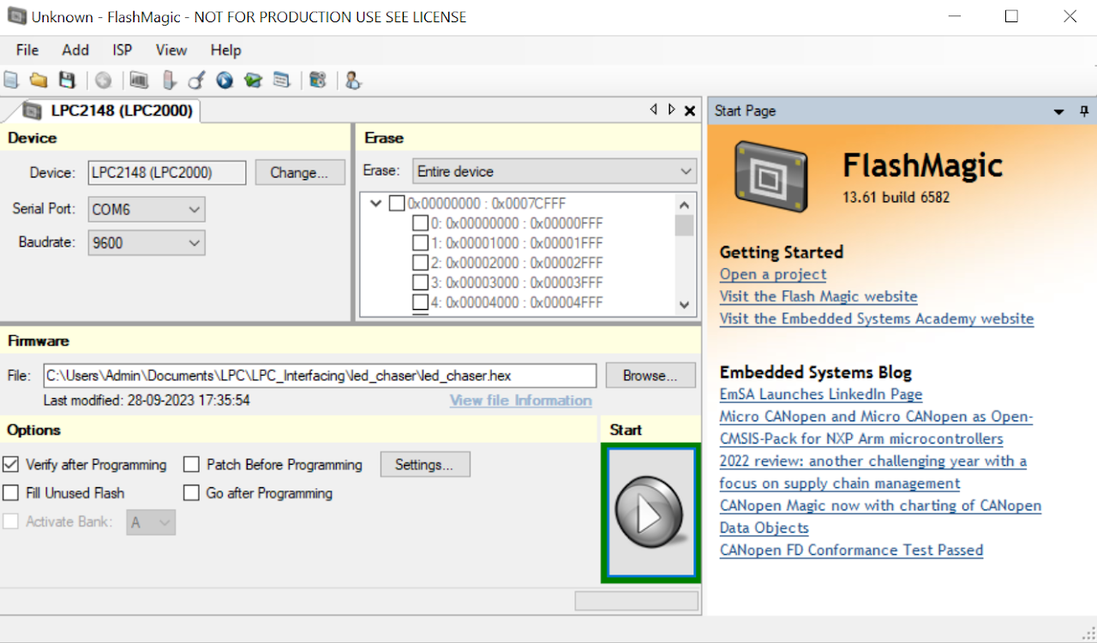Screen dimensions: 1097x643
Task: Open the Erase mode dropdown
Action: (554, 171)
